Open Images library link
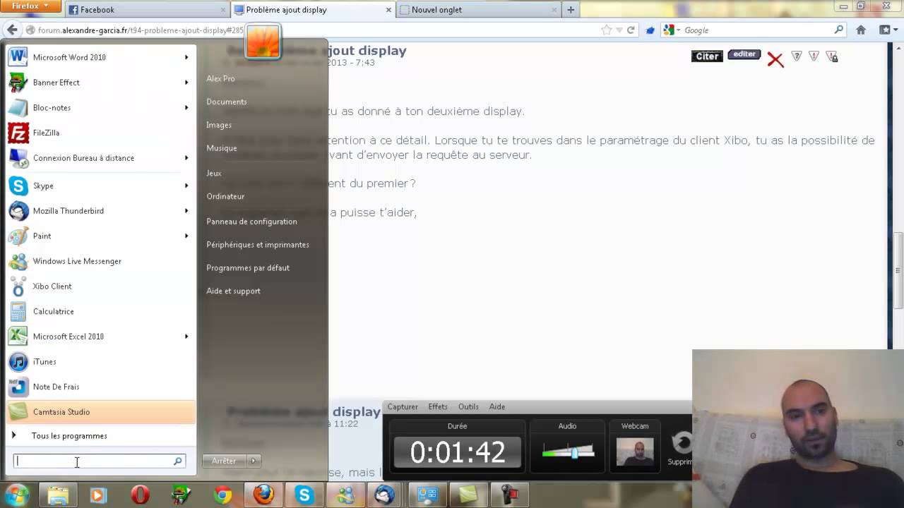The image size is (904, 508). pyautogui.click(x=219, y=125)
